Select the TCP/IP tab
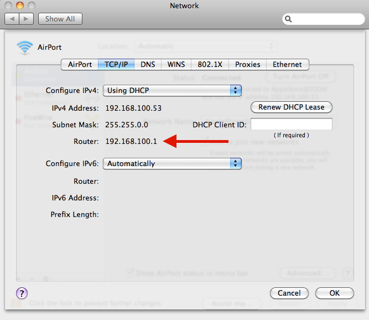Viewport: 369px width, 320px height. tap(116, 65)
